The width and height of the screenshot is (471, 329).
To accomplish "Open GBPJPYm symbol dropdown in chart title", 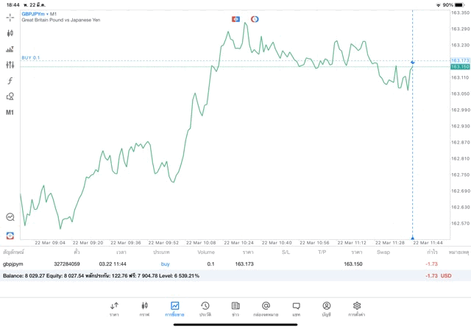I will coord(36,13).
